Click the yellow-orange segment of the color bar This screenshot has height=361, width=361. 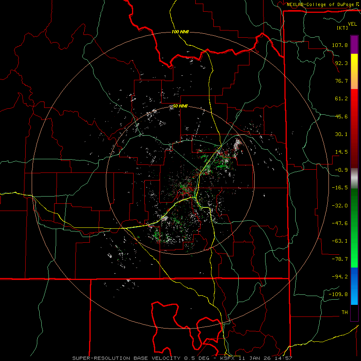[354, 71]
